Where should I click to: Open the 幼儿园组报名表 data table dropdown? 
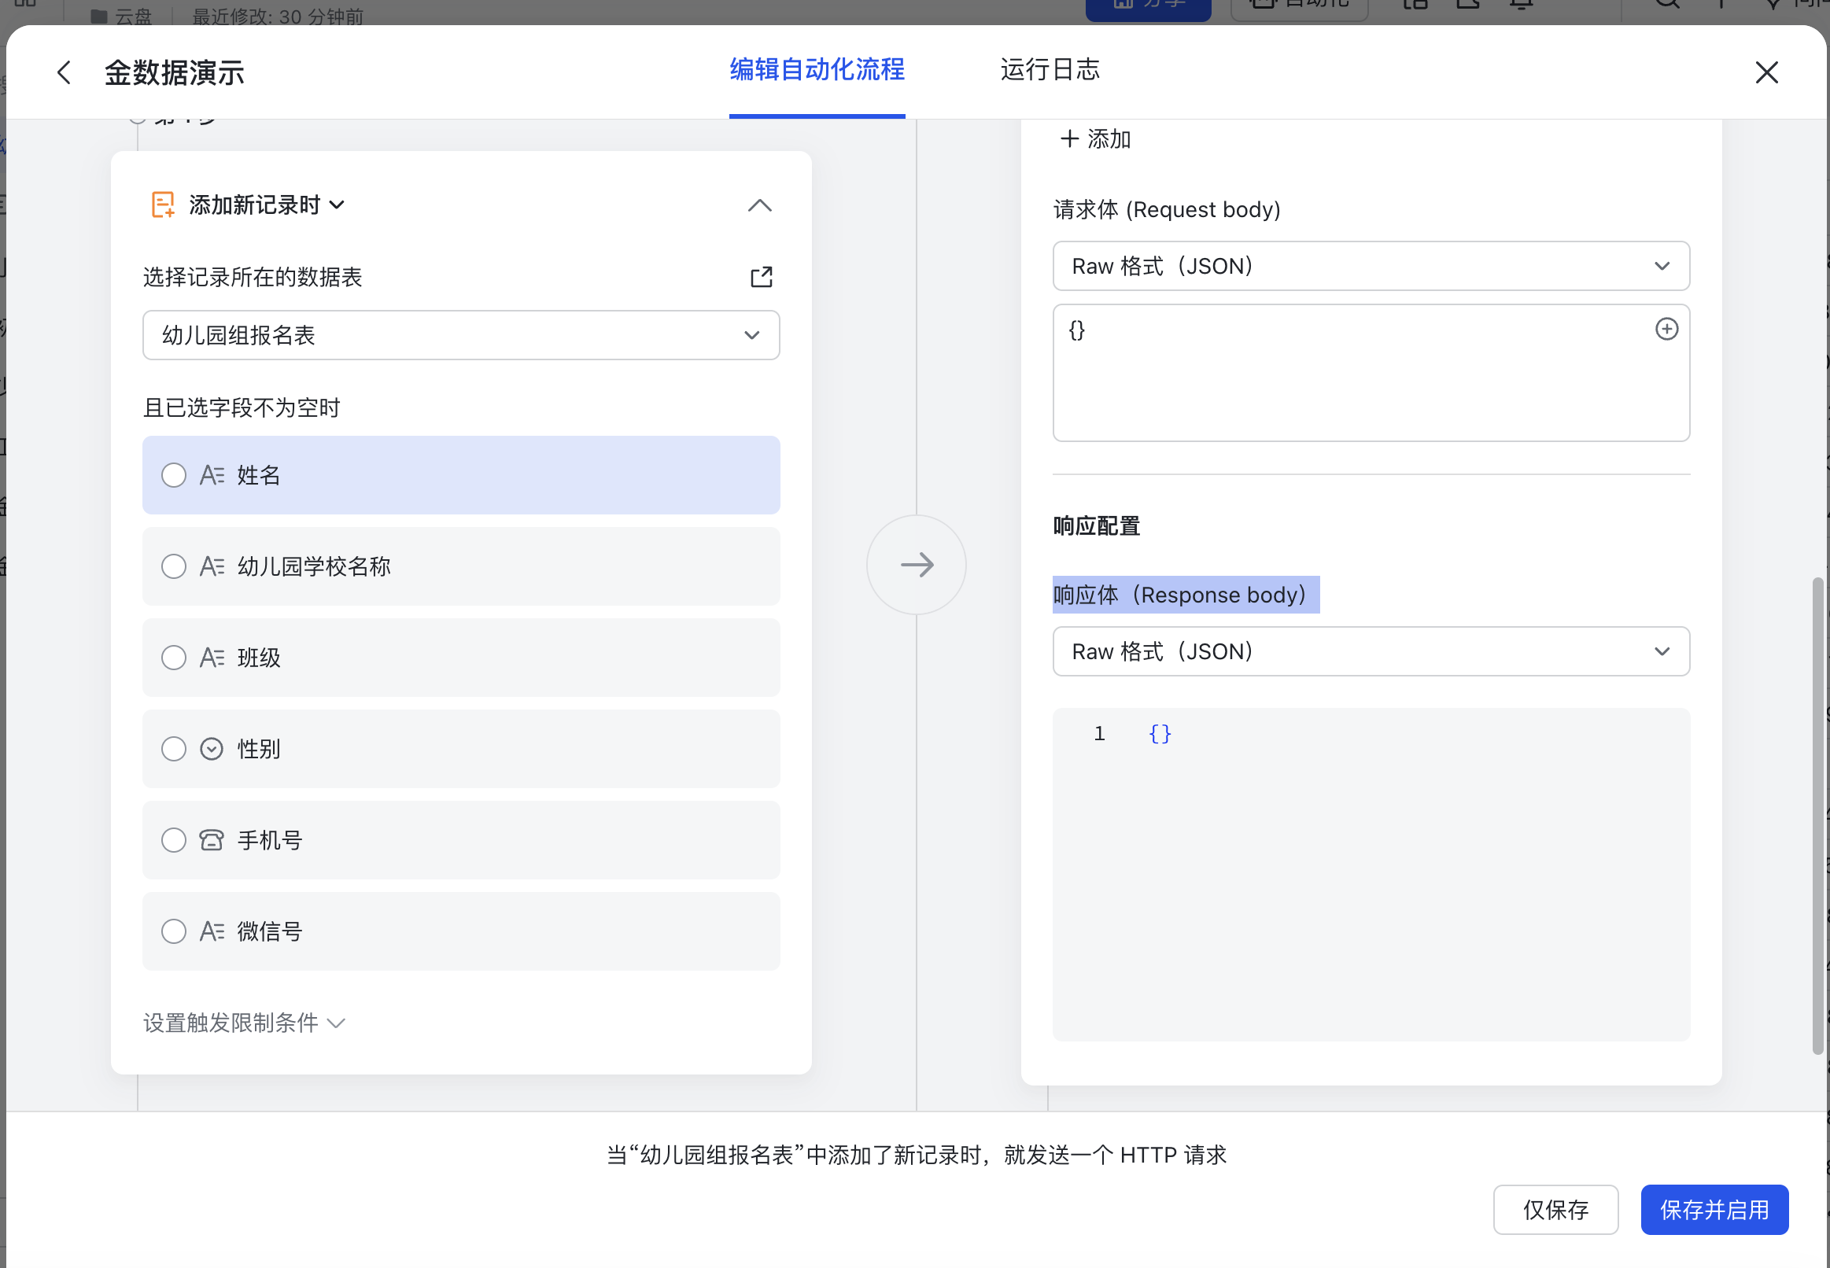pos(461,335)
